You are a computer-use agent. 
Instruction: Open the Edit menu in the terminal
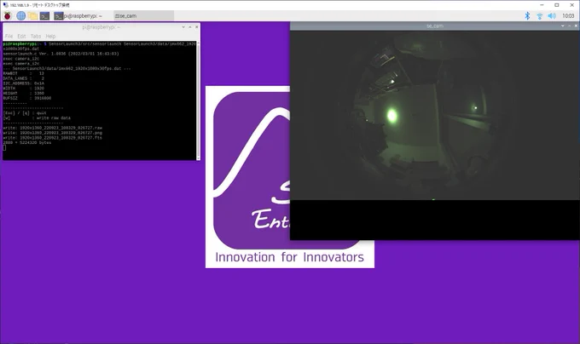[22, 36]
